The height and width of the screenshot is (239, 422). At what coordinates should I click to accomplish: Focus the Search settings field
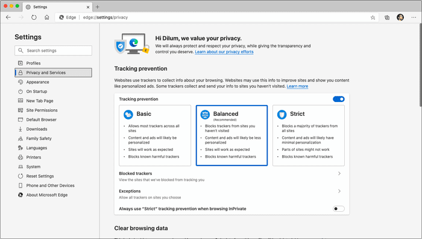point(53,50)
